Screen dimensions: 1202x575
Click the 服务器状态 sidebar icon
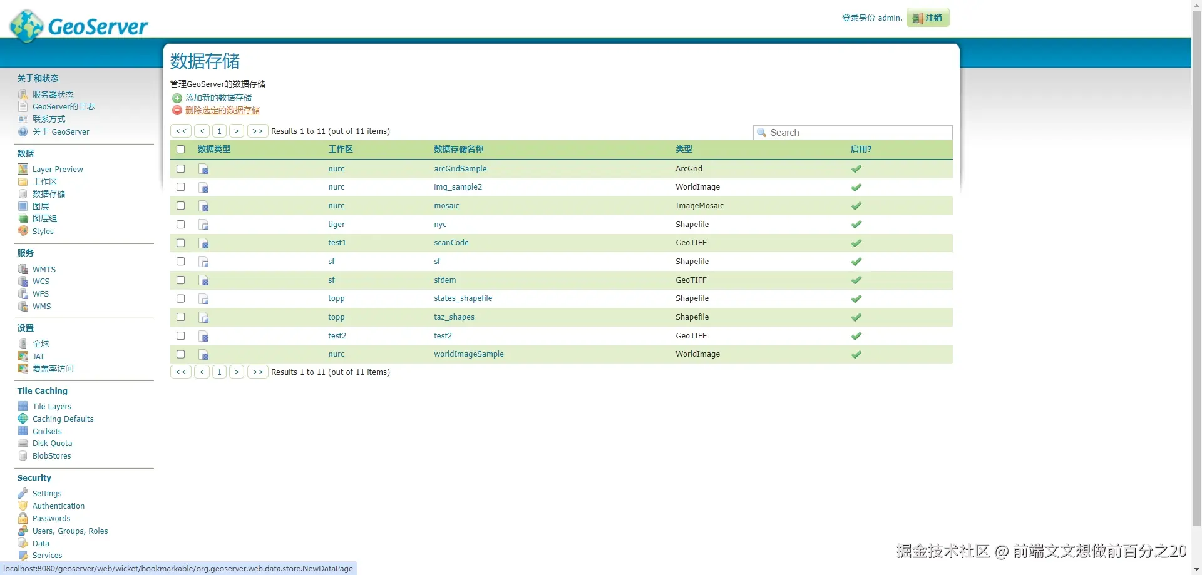pyautogui.click(x=23, y=94)
